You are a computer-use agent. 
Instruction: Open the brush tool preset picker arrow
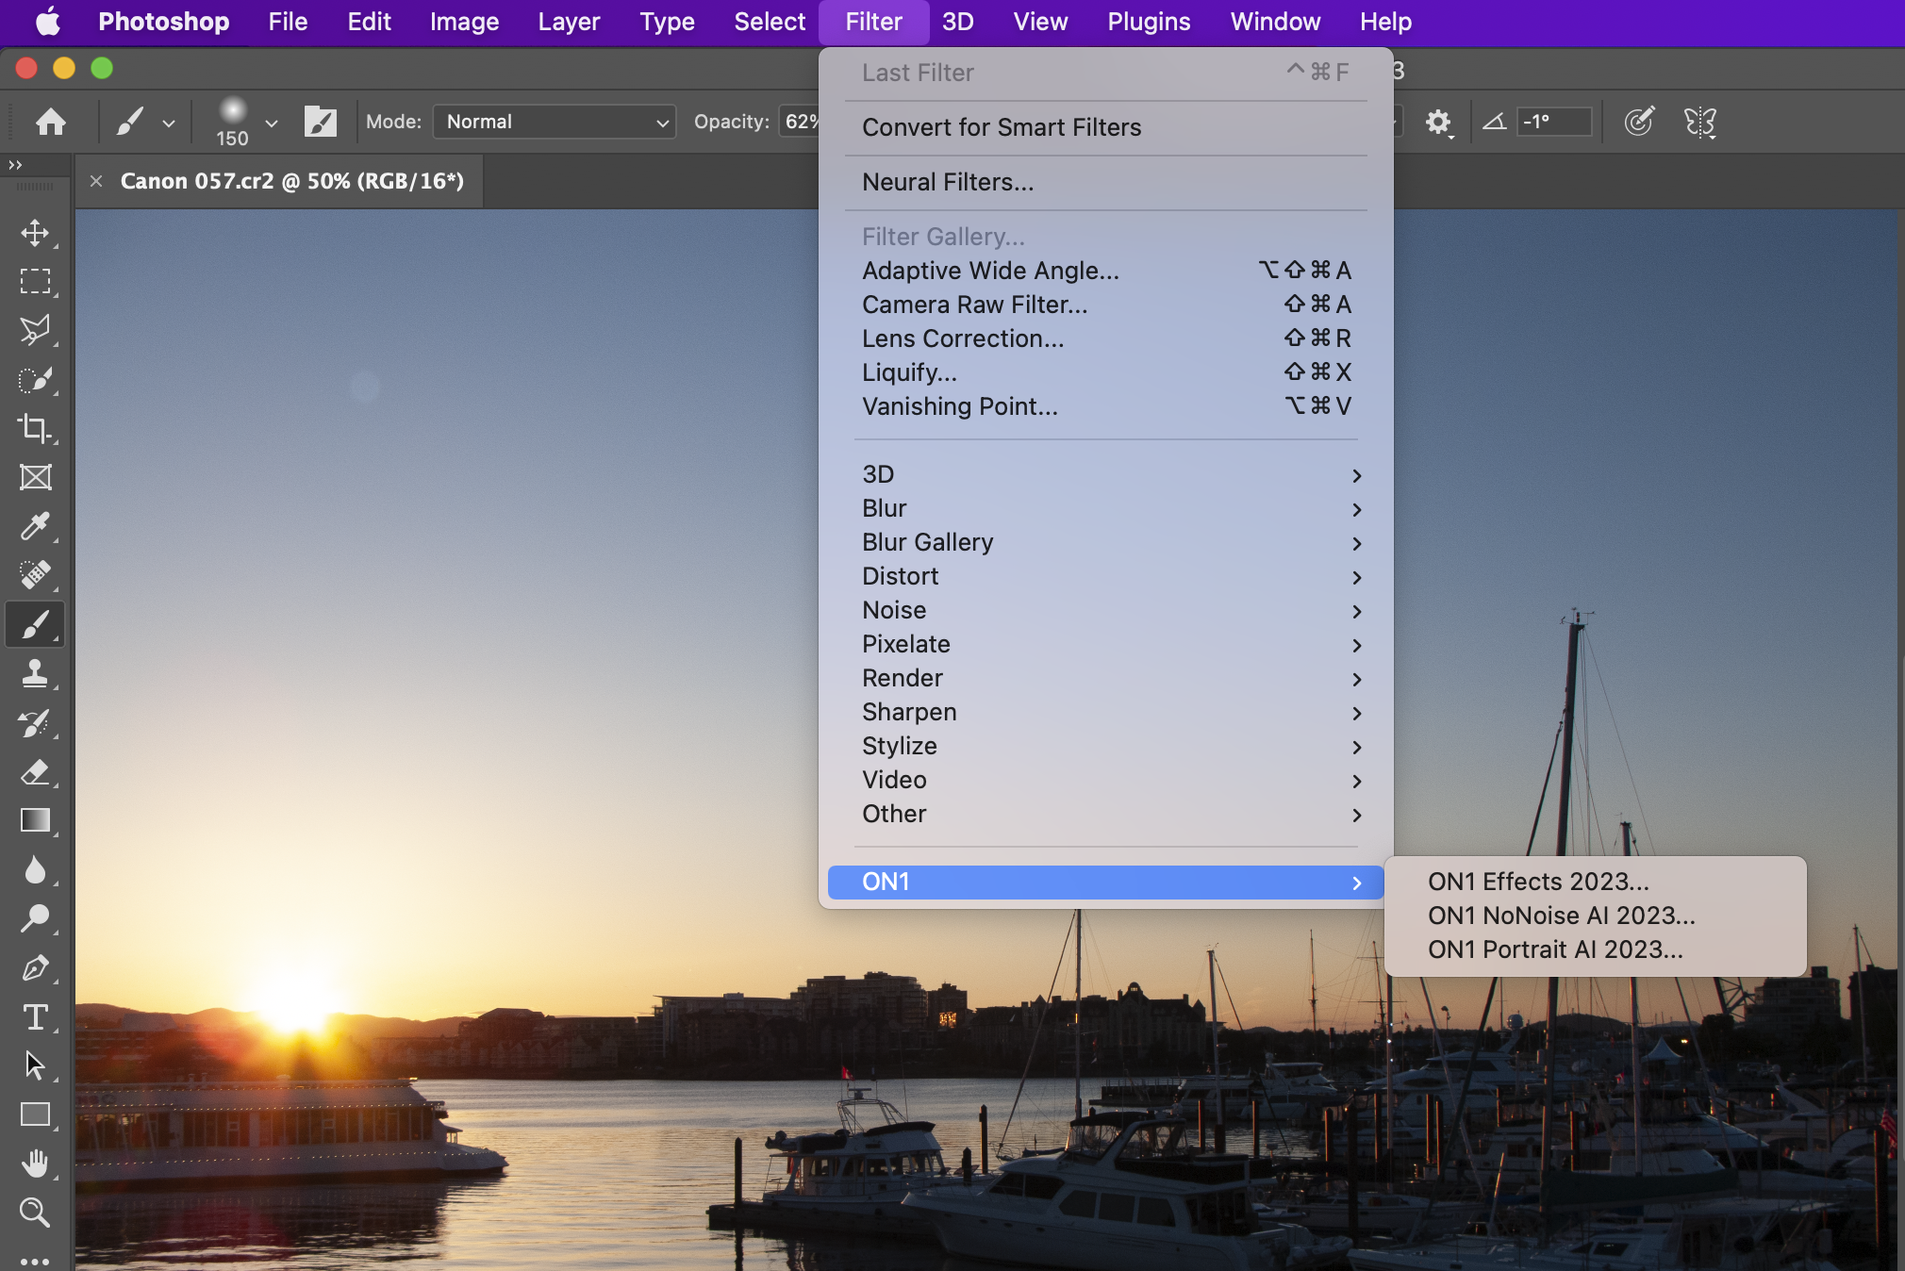click(x=169, y=123)
